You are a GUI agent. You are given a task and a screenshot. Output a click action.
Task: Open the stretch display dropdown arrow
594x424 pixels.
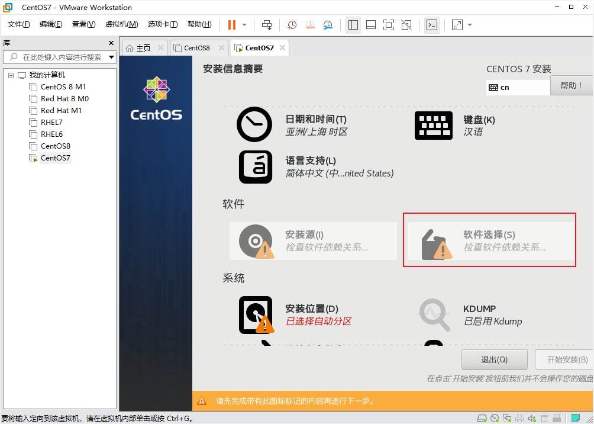(x=470, y=25)
